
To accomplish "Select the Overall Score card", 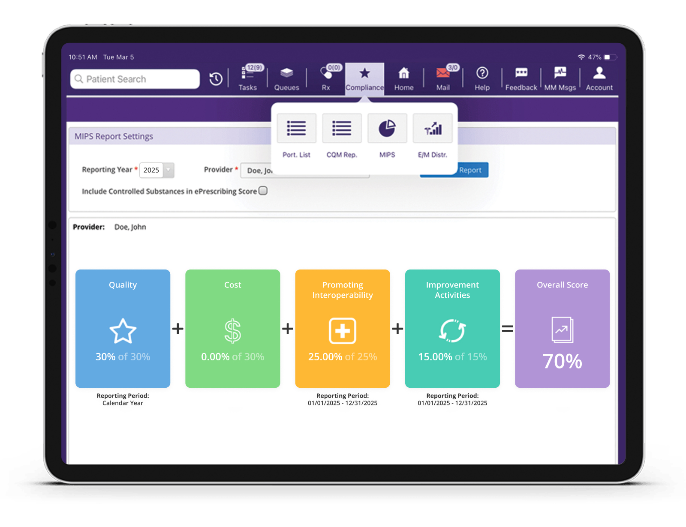I will click(x=562, y=329).
